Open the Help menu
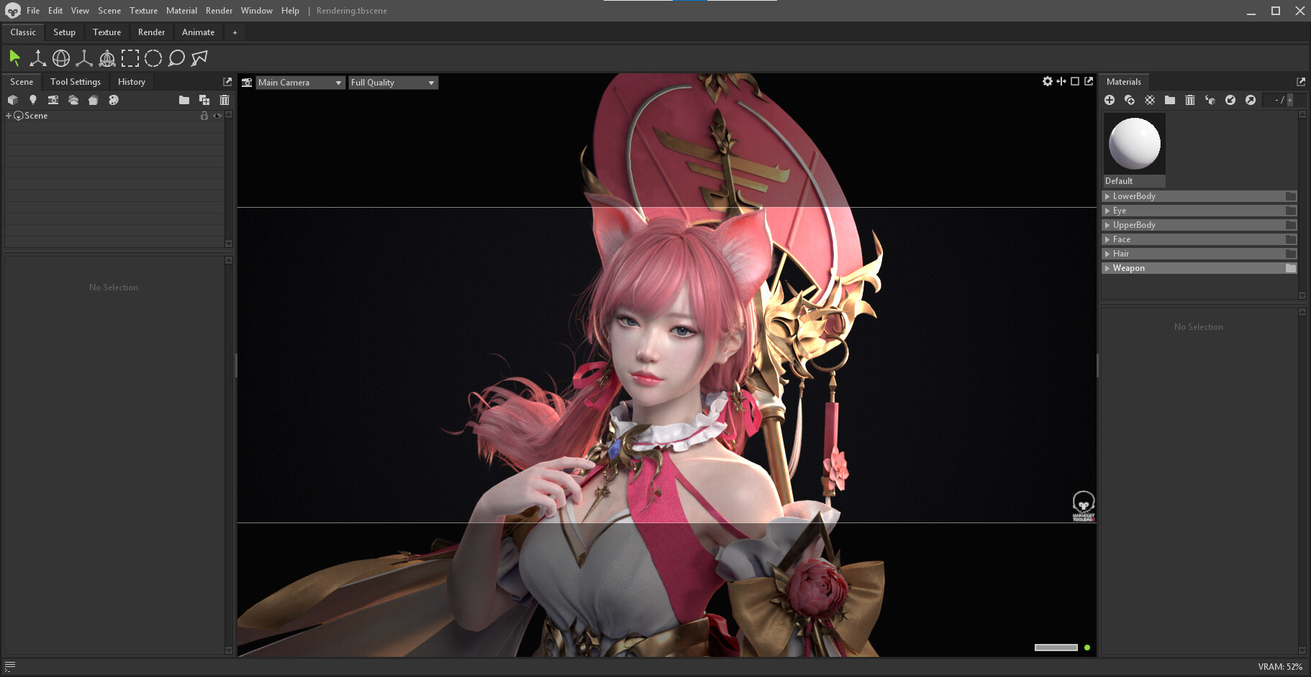 [x=290, y=11]
